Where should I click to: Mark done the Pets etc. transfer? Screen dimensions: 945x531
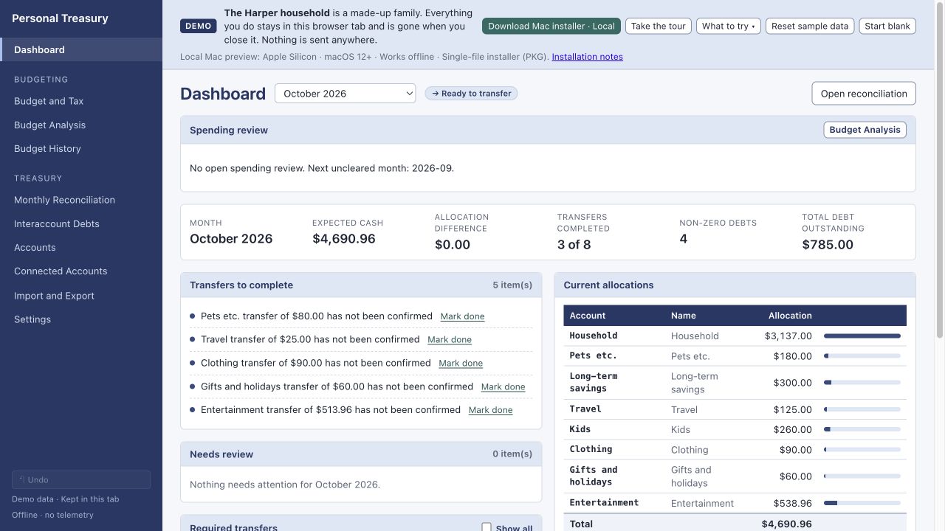coord(462,316)
